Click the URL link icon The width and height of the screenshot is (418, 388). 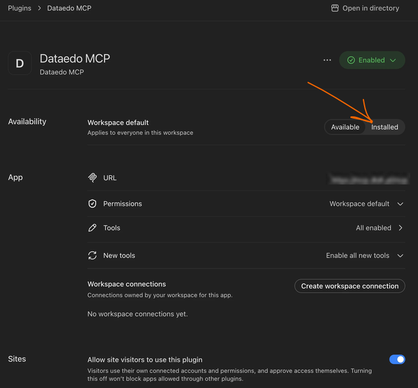click(92, 177)
